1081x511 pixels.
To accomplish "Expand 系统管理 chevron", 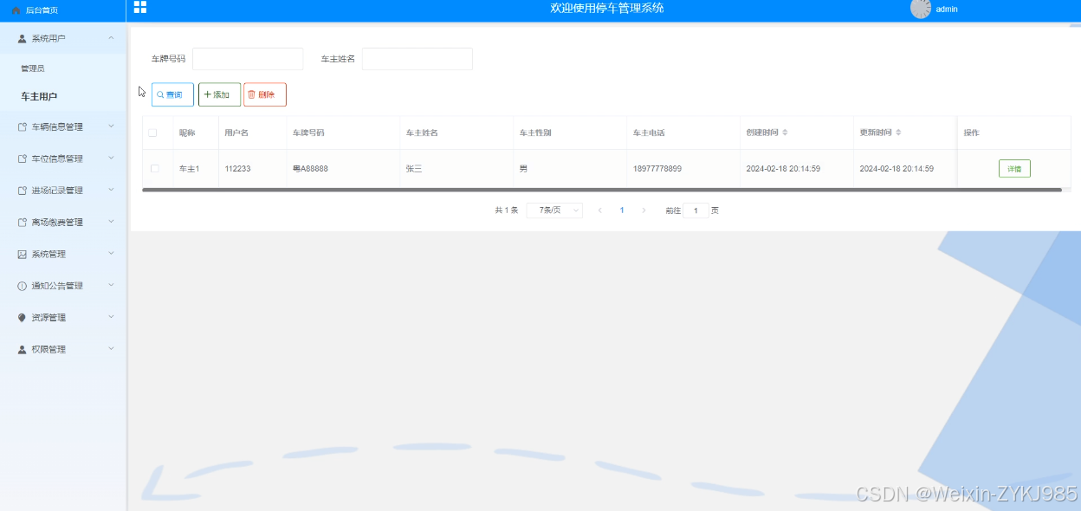I will [x=111, y=253].
